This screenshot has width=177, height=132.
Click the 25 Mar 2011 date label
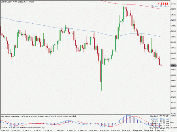(115, 131)
